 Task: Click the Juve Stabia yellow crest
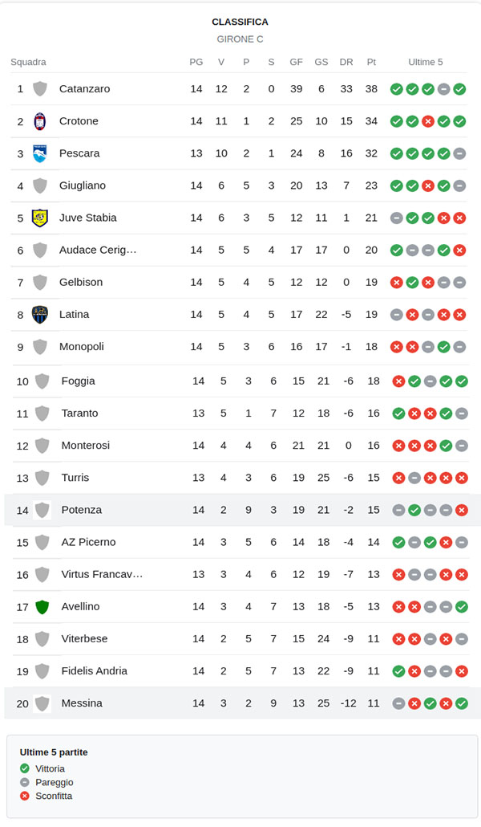pos(39,218)
